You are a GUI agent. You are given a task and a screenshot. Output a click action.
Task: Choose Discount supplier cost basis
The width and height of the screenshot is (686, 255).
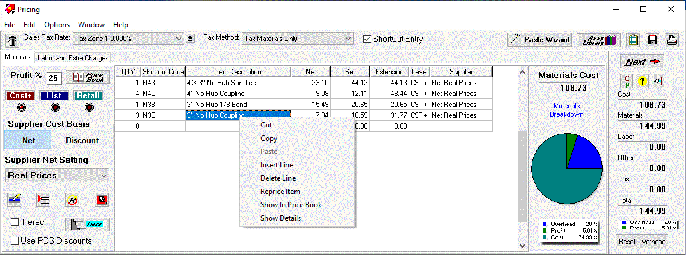point(82,140)
